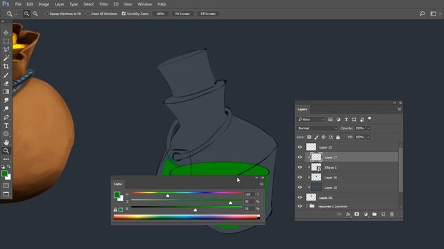Enable Zoom All Windows checkbox
This screenshot has height=249, width=444.
pos(87,14)
